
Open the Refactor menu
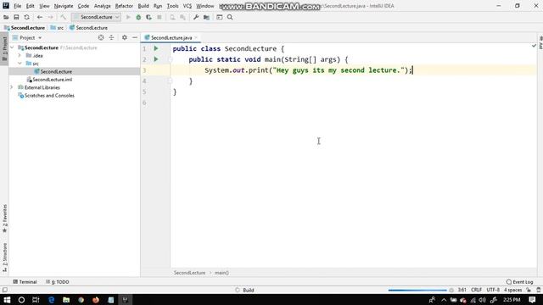[x=124, y=6]
